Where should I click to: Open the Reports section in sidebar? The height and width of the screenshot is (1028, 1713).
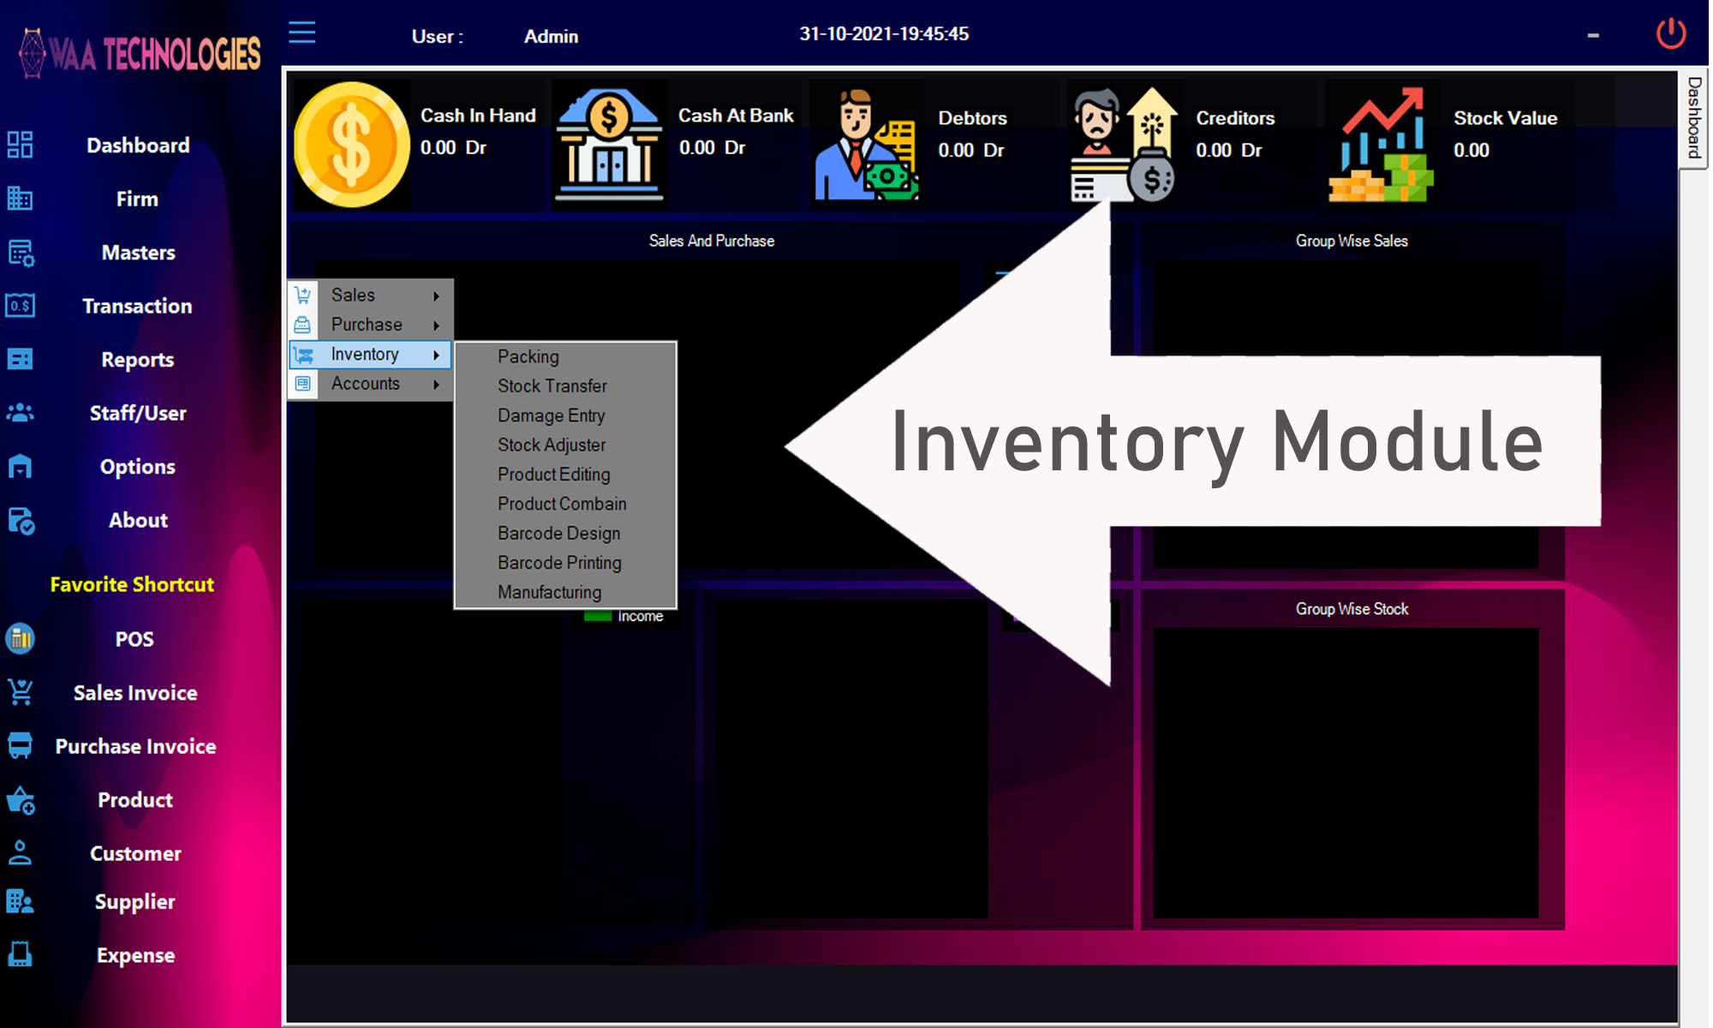[x=137, y=360]
